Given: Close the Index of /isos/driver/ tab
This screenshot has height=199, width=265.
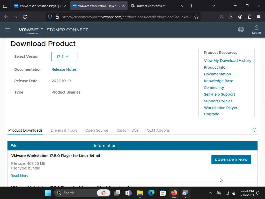Looking at the screenshot, I should [181, 6].
